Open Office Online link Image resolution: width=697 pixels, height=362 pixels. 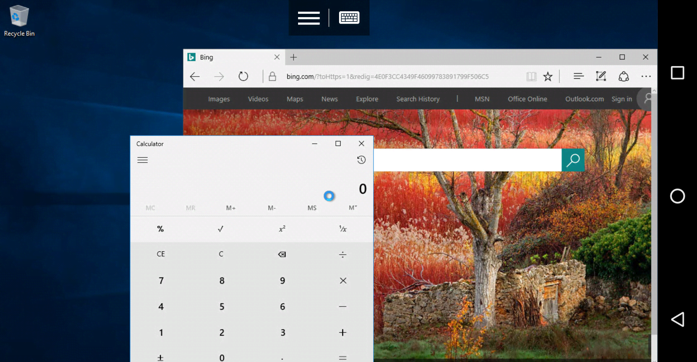coord(527,99)
